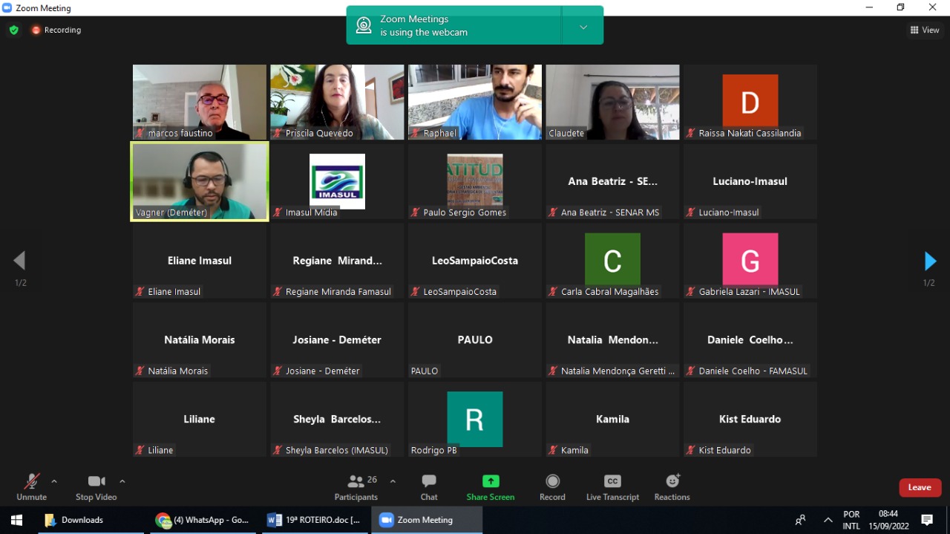Enable Live Transcript captions
The height and width of the screenshot is (534, 950).
(x=612, y=486)
